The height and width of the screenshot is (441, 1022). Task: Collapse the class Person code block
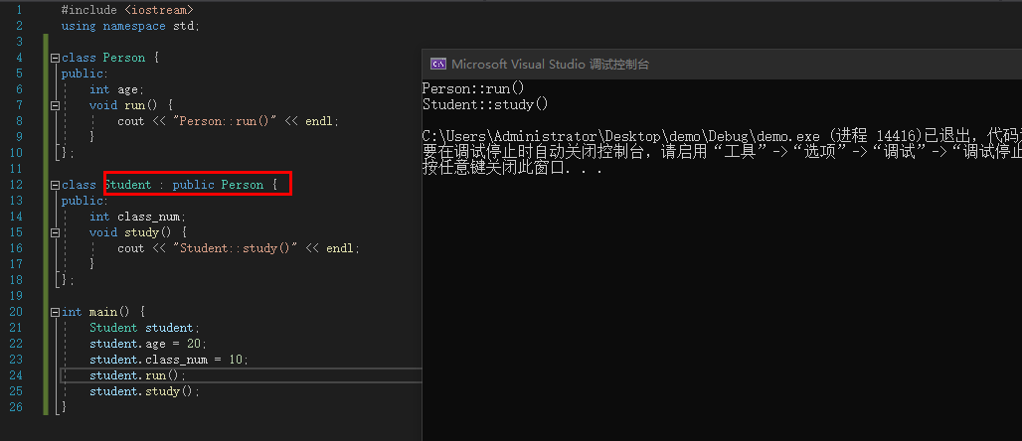pos(56,58)
